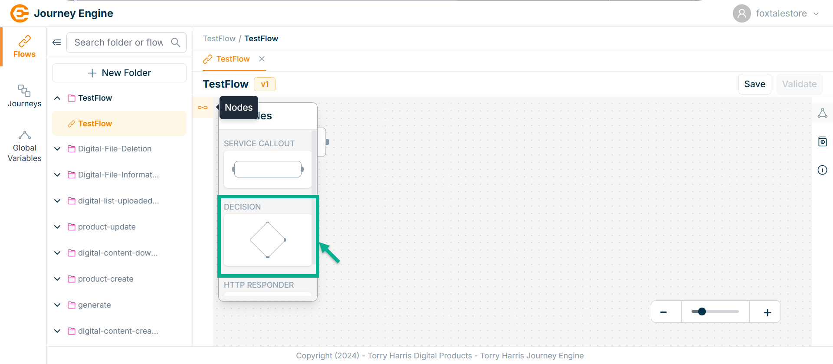833x364 pixels.
Task: Click the search magnifier icon
Action: [x=176, y=43]
